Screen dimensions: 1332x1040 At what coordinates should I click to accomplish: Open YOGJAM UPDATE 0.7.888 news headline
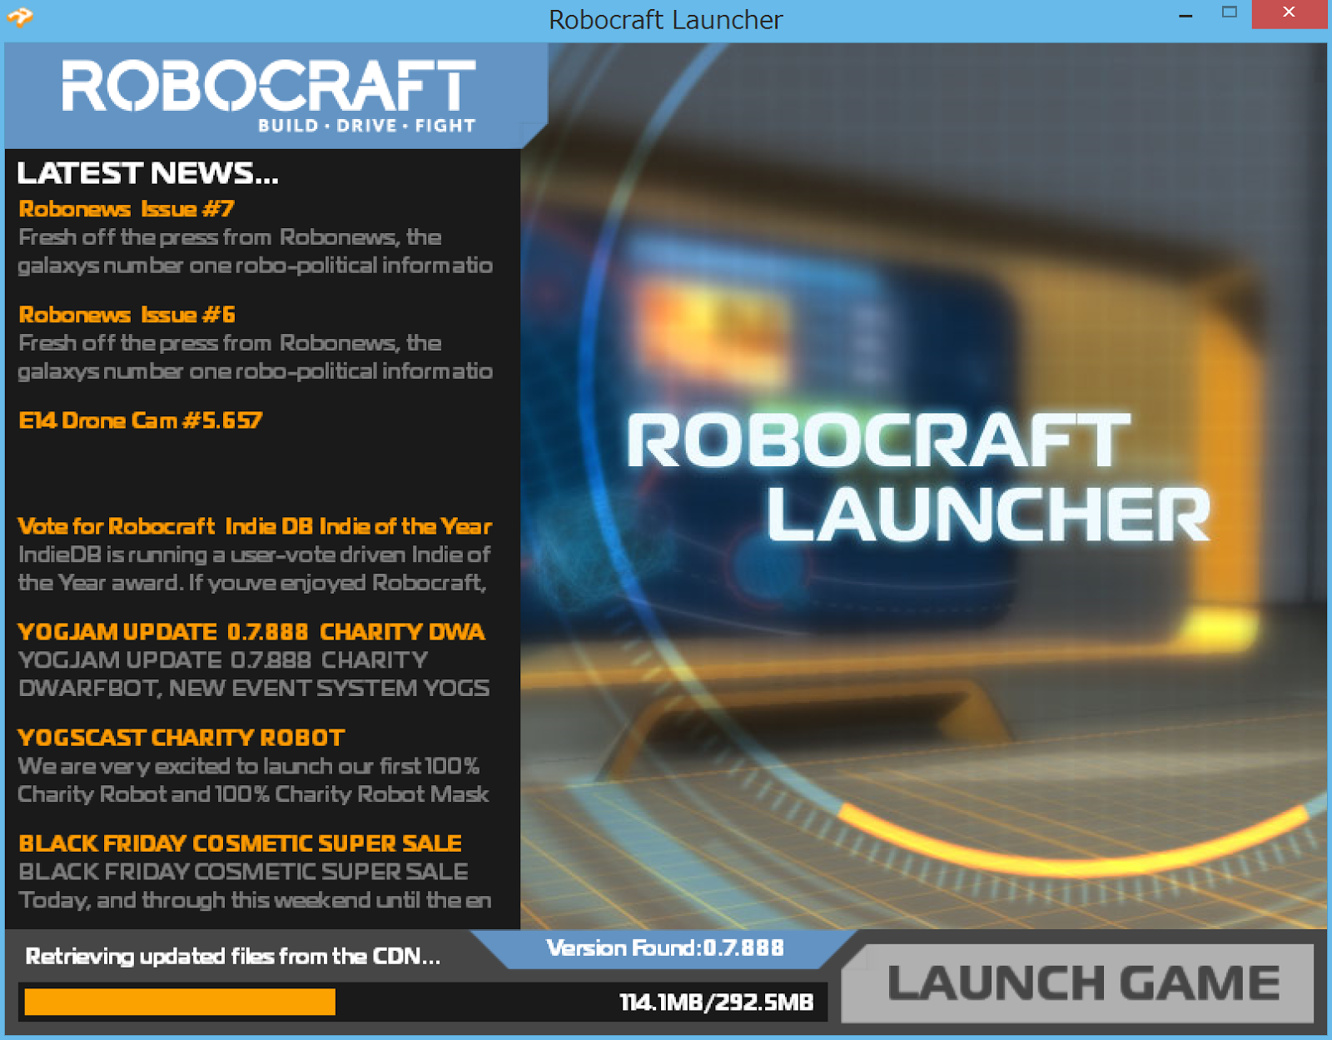[251, 631]
